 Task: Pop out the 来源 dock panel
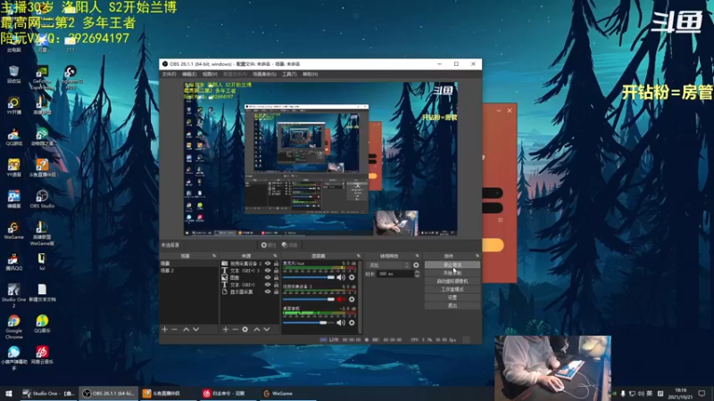(x=275, y=256)
